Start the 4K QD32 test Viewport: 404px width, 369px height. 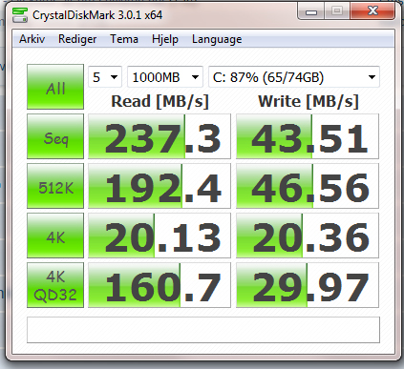coord(55,285)
